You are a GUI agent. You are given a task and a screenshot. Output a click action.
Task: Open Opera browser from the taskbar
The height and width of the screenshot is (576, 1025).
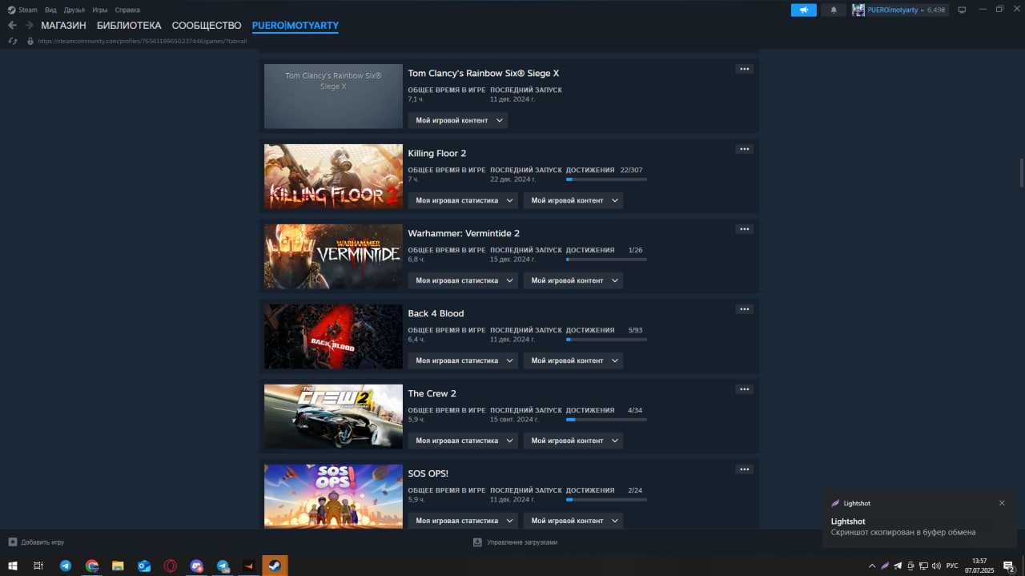[171, 566]
